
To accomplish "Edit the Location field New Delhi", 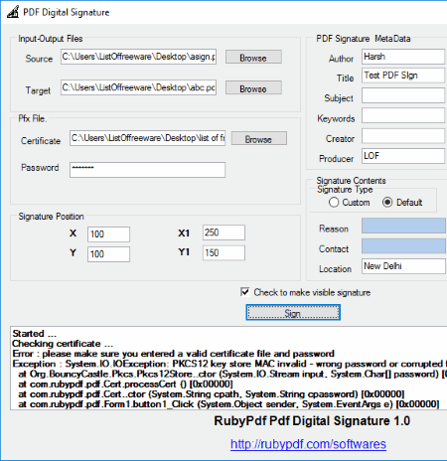I will [x=403, y=266].
